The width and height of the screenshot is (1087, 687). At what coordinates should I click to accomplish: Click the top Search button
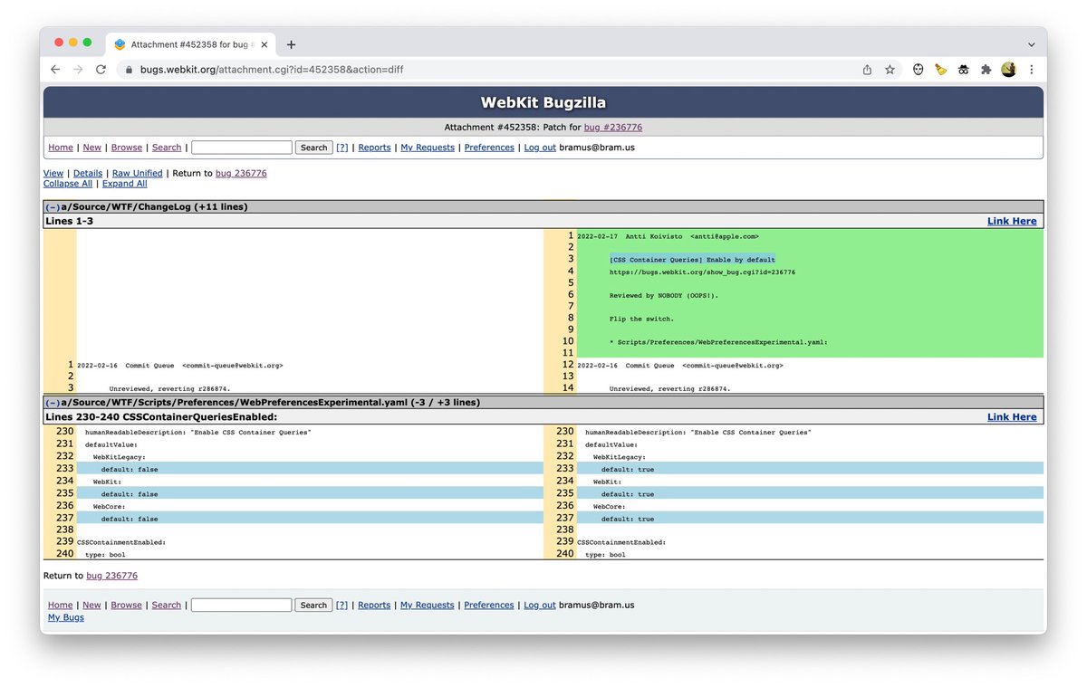pyautogui.click(x=313, y=148)
